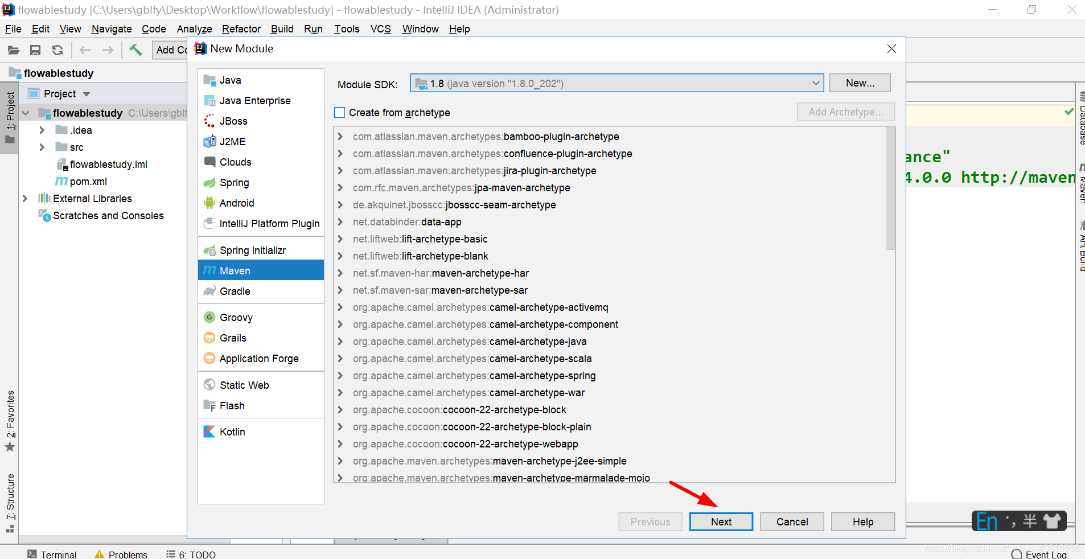Screen dimensions: 1085x559
Task: Expand the src folder in project tree
Action: (42, 147)
